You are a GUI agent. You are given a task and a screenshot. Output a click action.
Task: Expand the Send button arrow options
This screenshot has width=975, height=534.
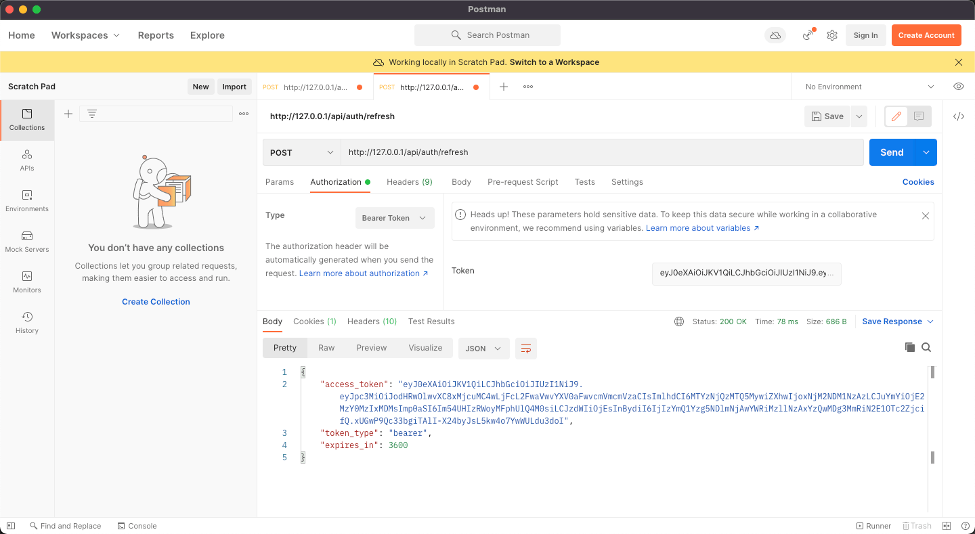tap(926, 152)
